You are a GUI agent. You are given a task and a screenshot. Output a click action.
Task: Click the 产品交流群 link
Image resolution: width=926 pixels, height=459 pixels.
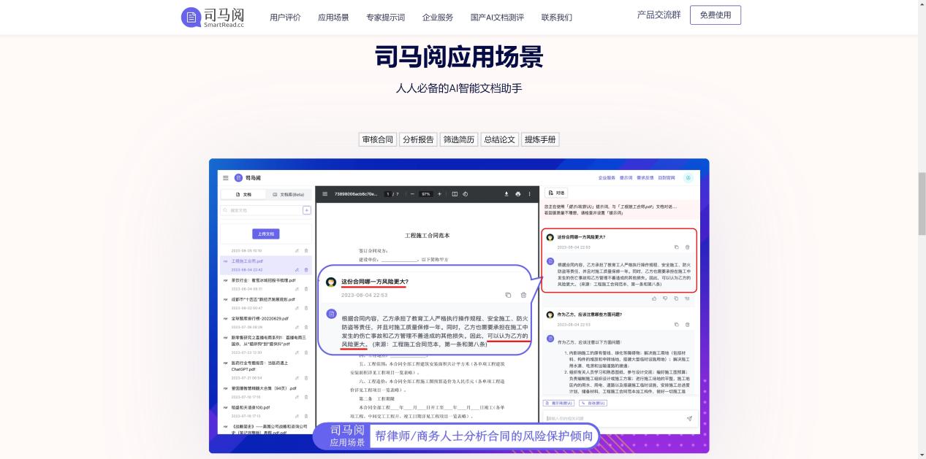[x=659, y=15]
